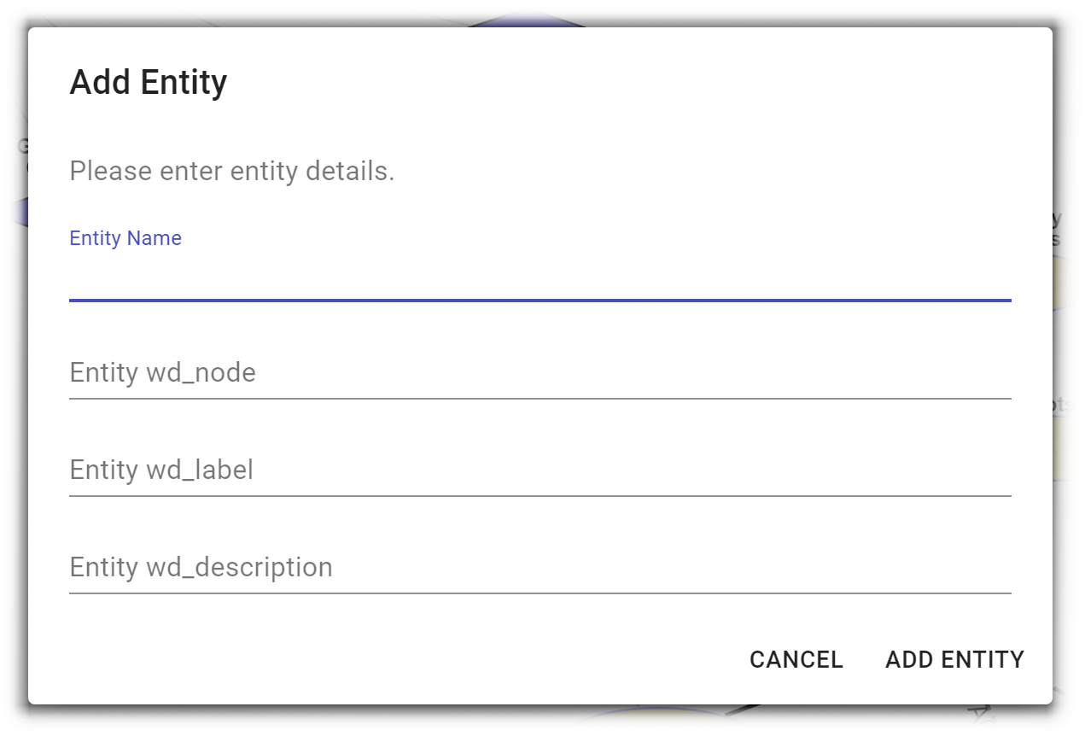Click the "Add Entity" dialog heading
The height and width of the screenshot is (736, 1085).
pyautogui.click(x=149, y=83)
